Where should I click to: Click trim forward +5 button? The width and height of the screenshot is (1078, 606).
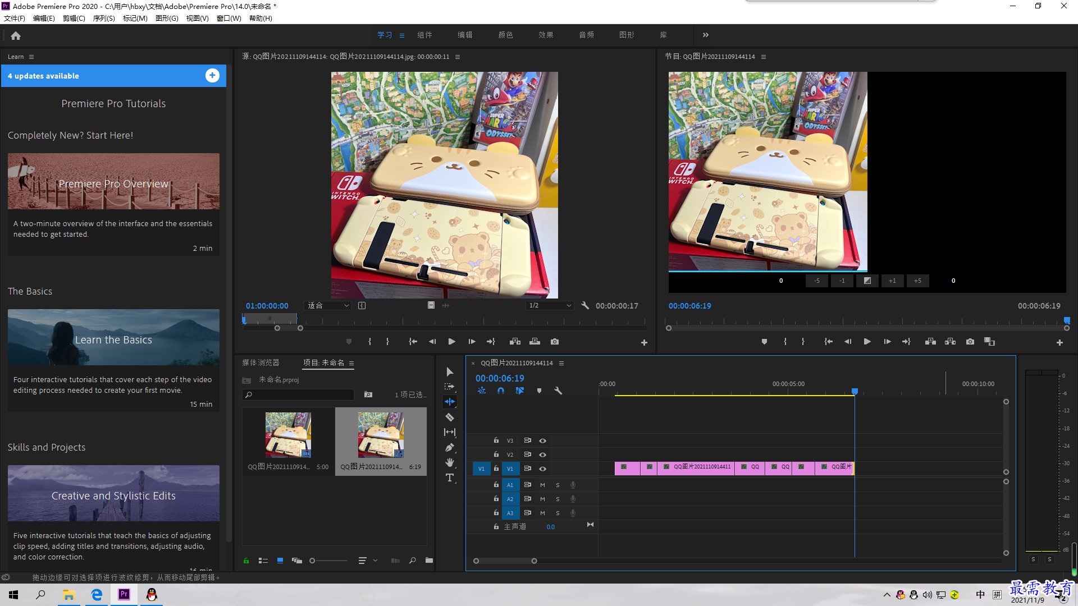(917, 281)
